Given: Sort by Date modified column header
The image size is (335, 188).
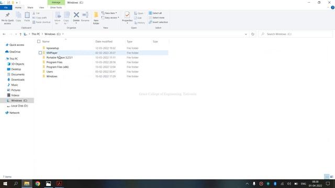Looking at the screenshot, I should click(104, 42).
